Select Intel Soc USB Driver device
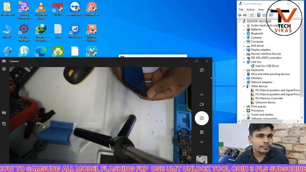The height and width of the screenshot is (172, 306). pos(267,66)
